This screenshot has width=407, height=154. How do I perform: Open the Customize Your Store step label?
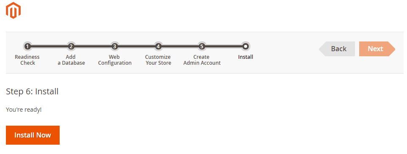point(158,60)
